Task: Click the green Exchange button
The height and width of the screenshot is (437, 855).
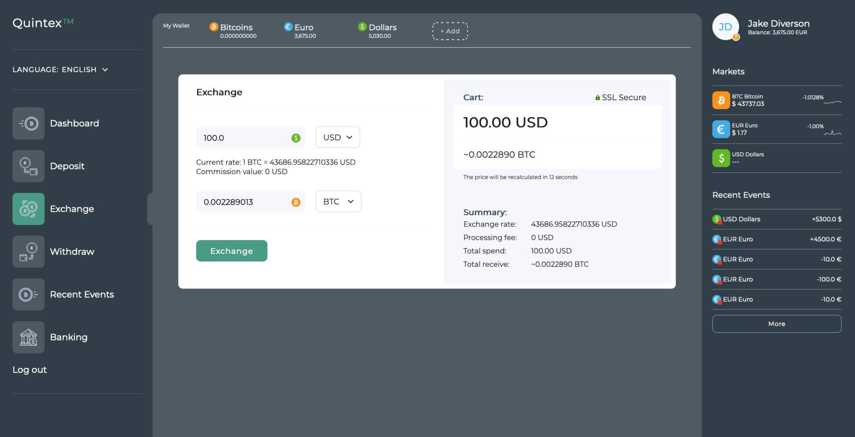Action: (232, 251)
